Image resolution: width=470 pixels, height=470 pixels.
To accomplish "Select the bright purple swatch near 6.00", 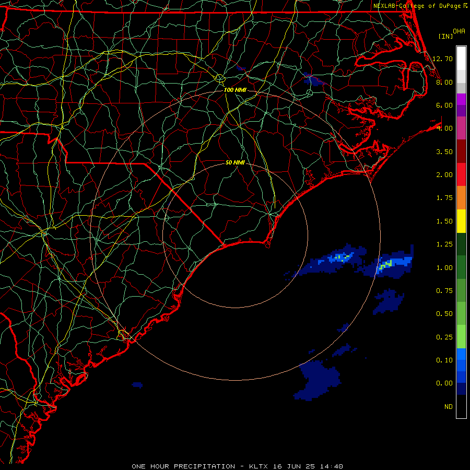I will tap(461, 99).
